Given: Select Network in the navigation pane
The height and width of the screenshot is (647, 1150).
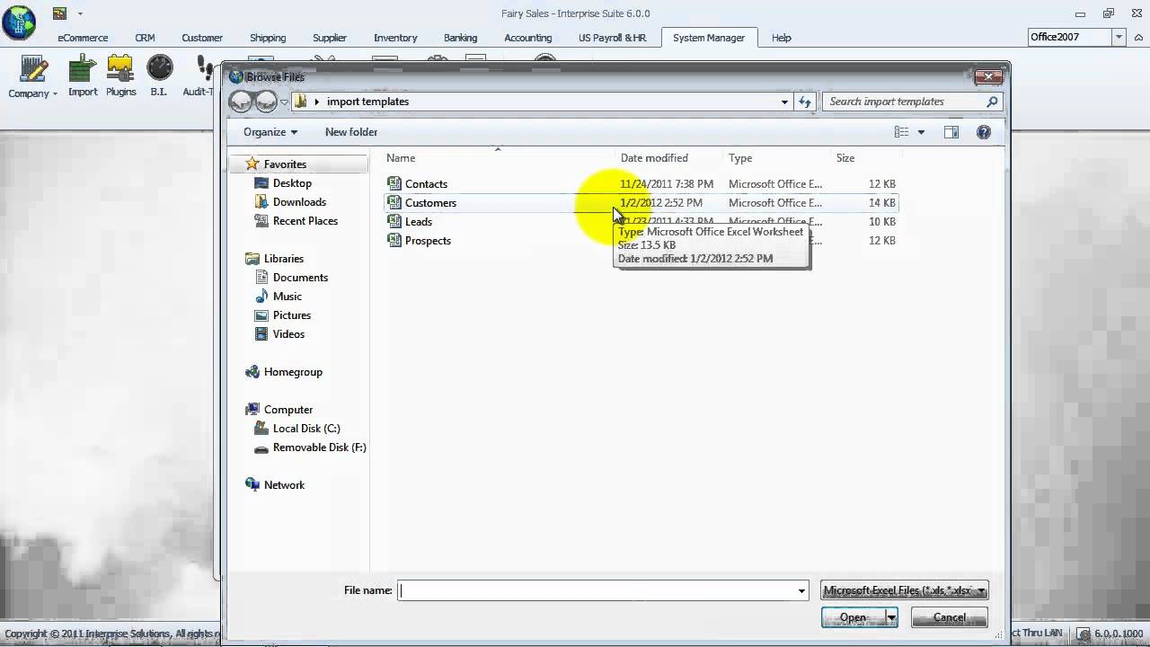Looking at the screenshot, I should [x=284, y=485].
